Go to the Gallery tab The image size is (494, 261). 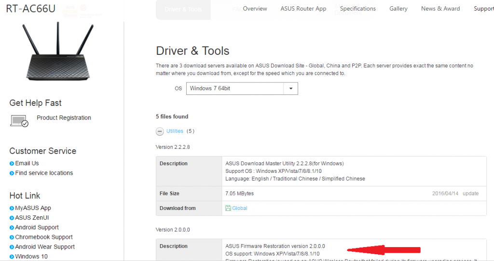coord(398,9)
